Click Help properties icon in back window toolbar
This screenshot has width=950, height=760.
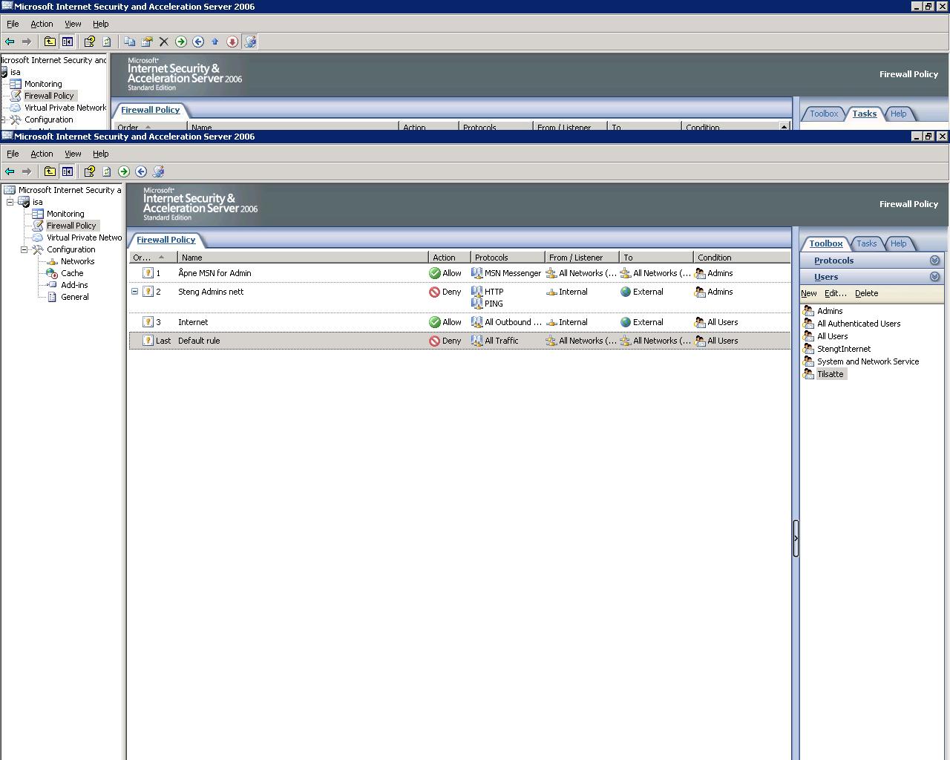tap(90, 42)
